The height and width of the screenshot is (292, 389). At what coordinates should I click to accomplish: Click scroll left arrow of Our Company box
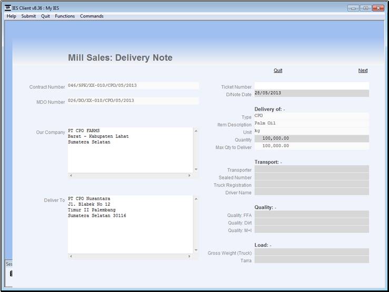(71, 176)
